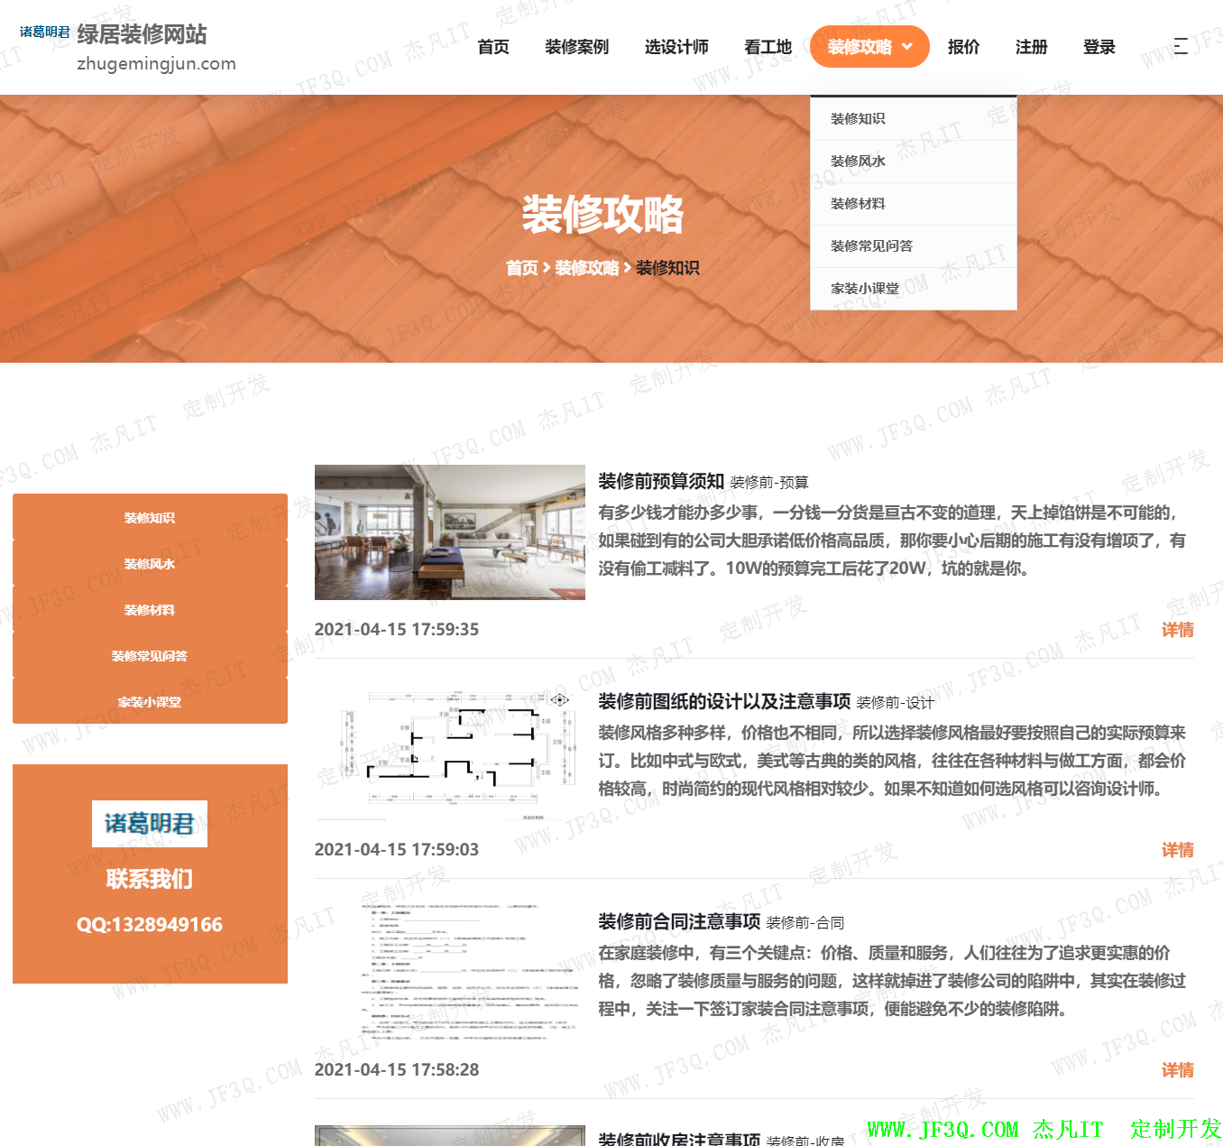
Task: Open the floor plan article thumbnail
Action: tap(449, 753)
